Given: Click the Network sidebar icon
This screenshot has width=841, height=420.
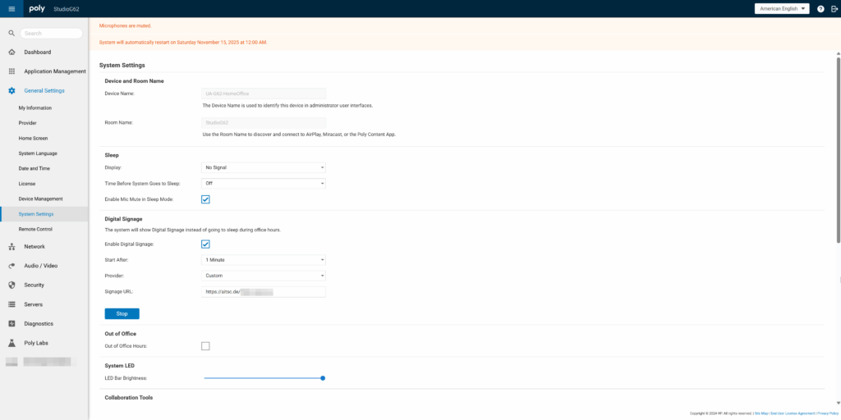Looking at the screenshot, I should 11,246.
